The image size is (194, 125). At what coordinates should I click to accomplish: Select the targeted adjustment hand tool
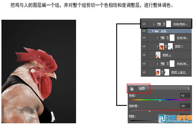pyautogui.click(x=132, y=88)
